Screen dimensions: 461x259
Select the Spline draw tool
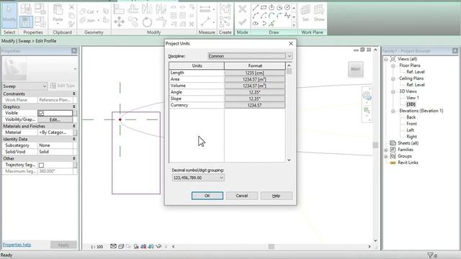pos(287,16)
